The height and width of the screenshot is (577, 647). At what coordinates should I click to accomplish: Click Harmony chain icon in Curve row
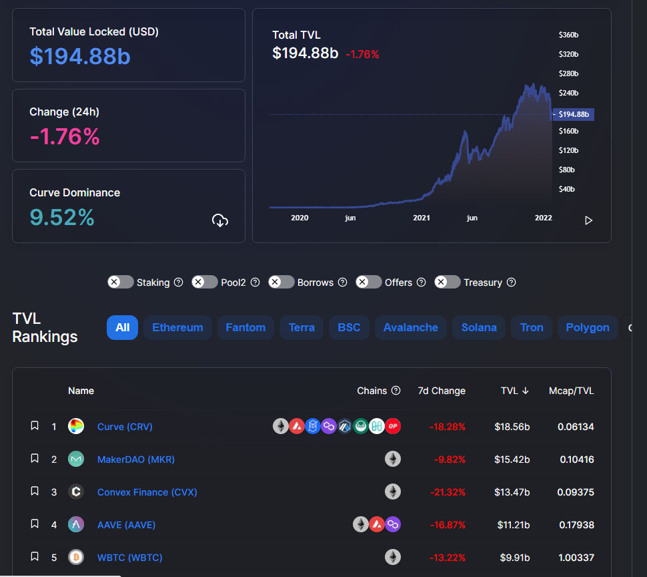click(377, 426)
